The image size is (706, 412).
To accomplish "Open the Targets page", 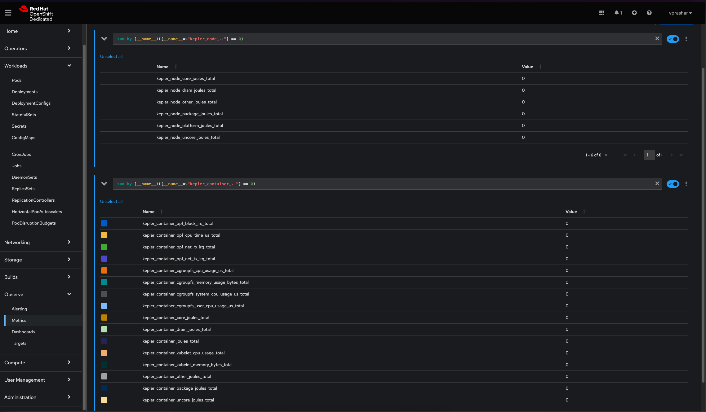I will (19, 343).
